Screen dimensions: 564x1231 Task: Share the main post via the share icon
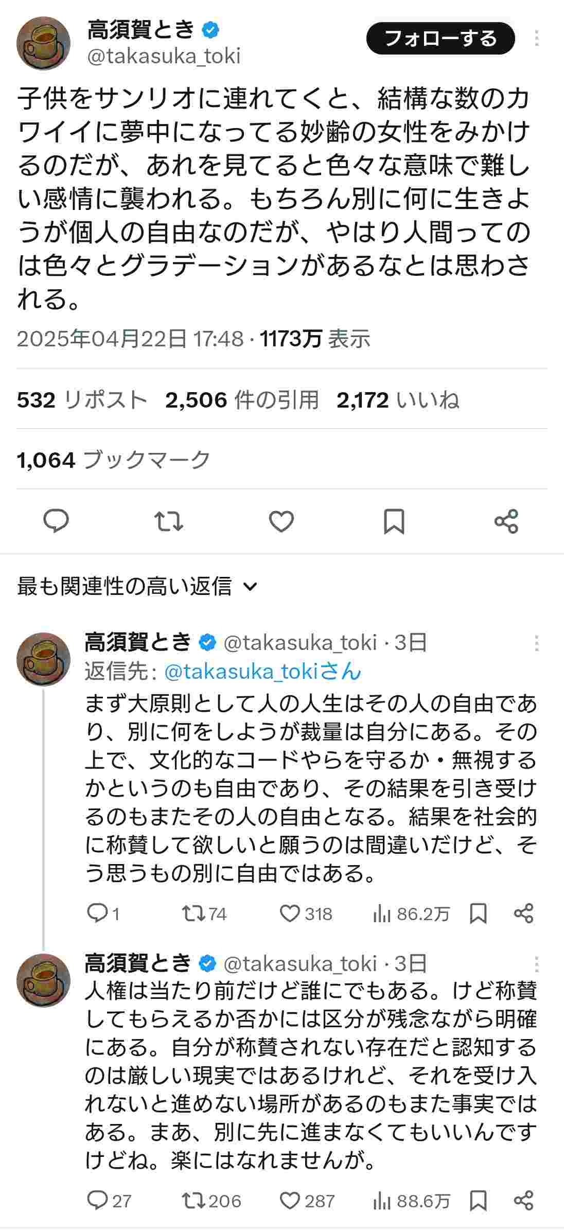[506, 521]
